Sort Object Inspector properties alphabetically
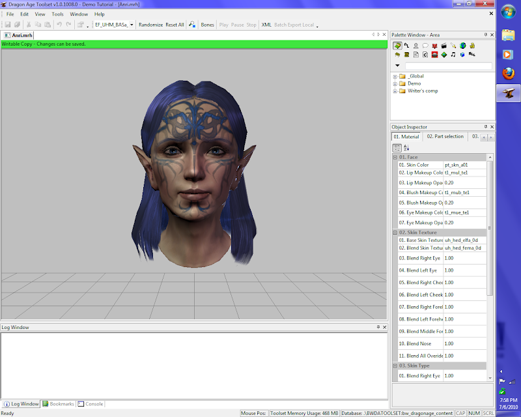This screenshot has width=521, height=417. pyautogui.click(x=406, y=148)
